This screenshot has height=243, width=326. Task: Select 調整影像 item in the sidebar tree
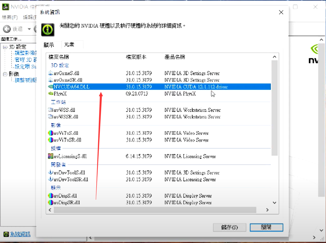[26, 53]
